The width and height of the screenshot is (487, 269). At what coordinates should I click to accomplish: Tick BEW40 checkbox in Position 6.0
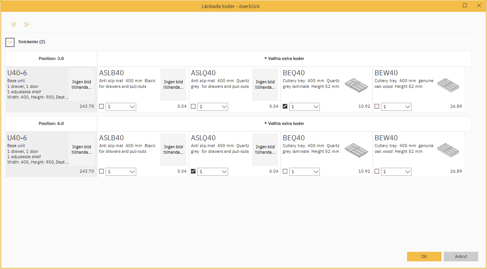tap(377, 172)
